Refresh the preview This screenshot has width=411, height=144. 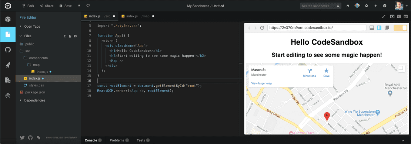(x=262, y=28)
